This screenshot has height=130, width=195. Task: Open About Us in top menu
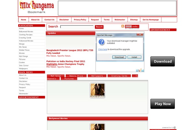click(35, 19)
